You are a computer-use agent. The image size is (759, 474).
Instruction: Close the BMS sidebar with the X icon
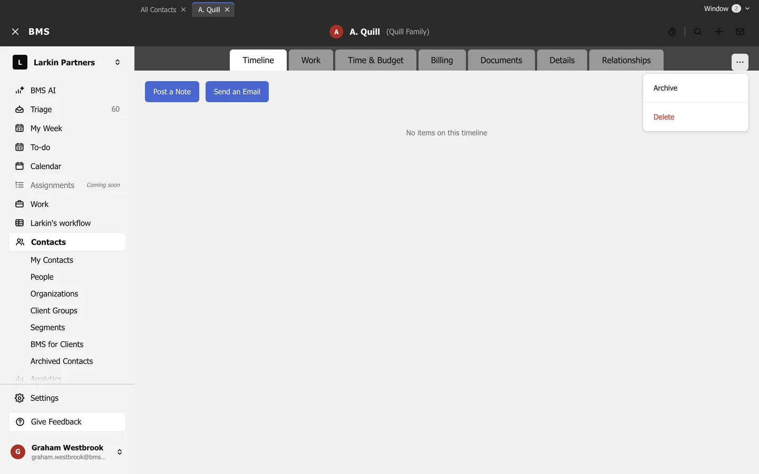click(x=15, y=32)
